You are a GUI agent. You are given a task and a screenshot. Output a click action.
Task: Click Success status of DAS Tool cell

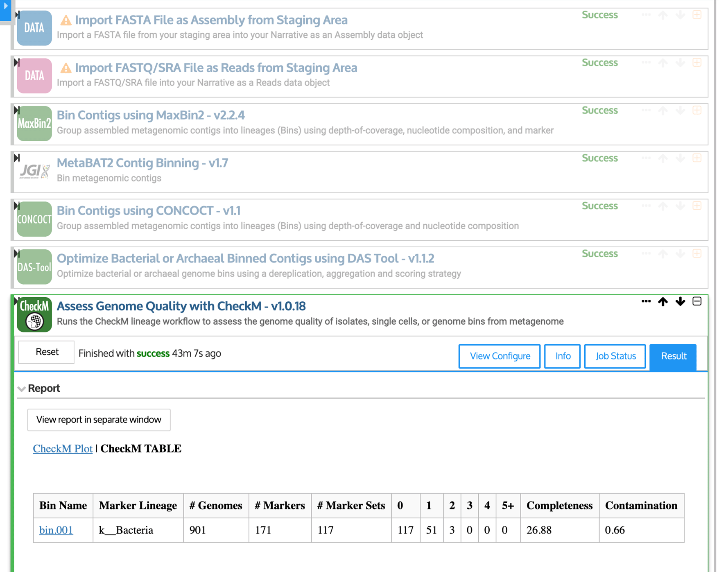point(600,254)
